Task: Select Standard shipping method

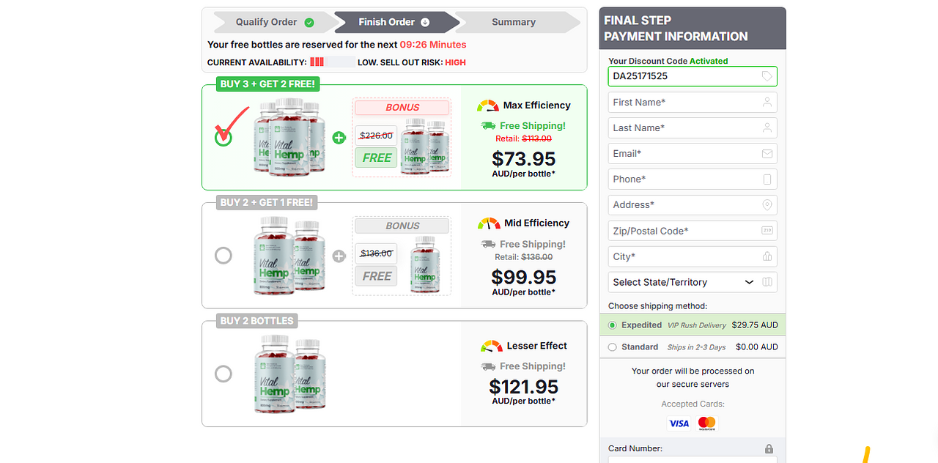Action: point(613,347)
